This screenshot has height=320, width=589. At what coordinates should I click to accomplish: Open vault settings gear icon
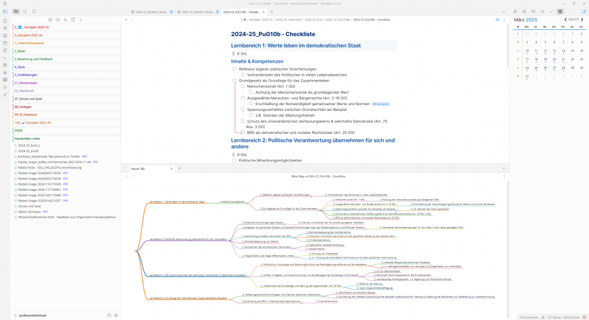coord(116,315)
